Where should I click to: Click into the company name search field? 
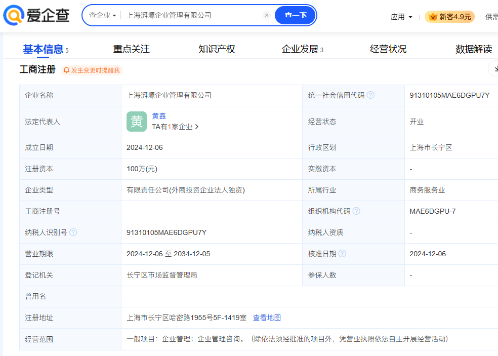tap(192, 15)
